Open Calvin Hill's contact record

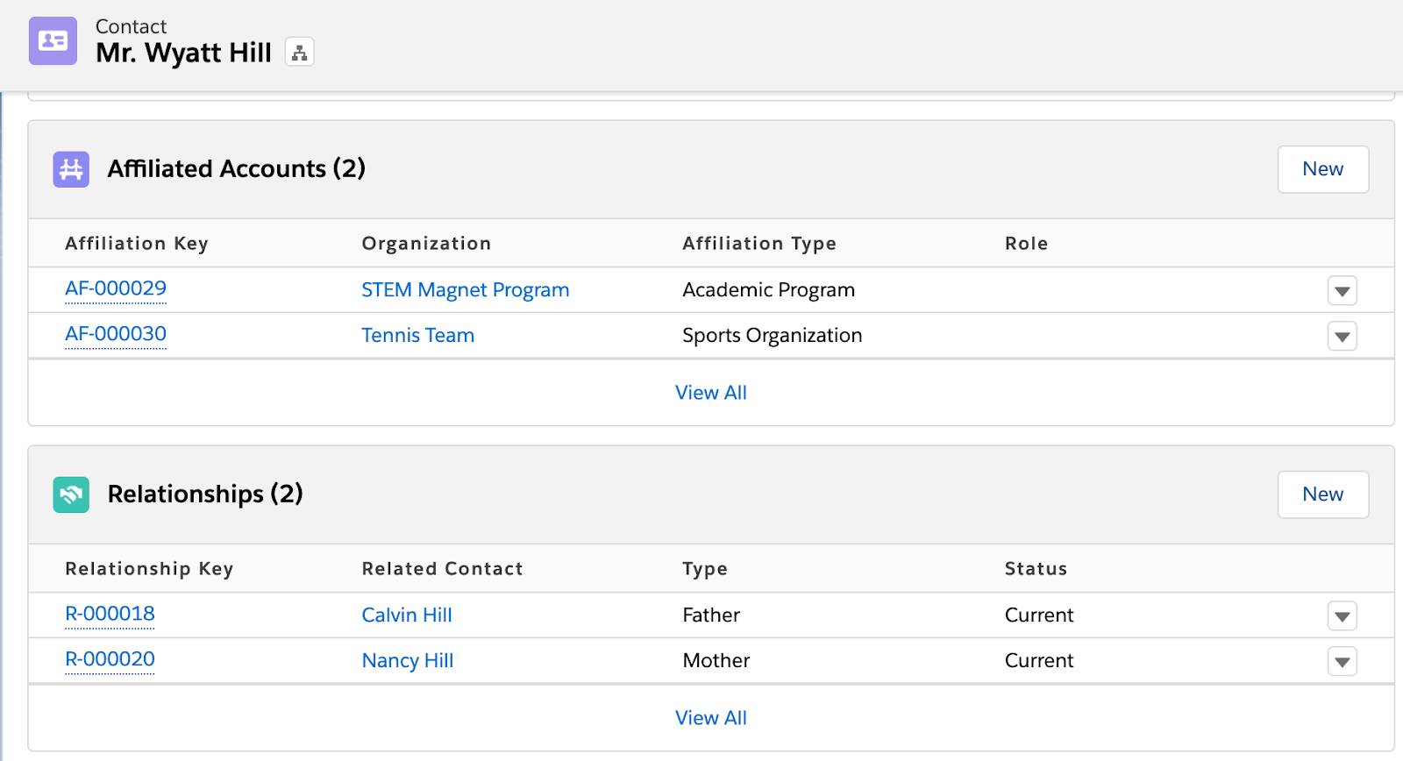[x=407, y=615]
